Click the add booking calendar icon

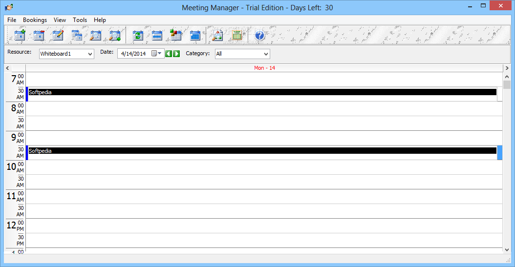[20, 35]
